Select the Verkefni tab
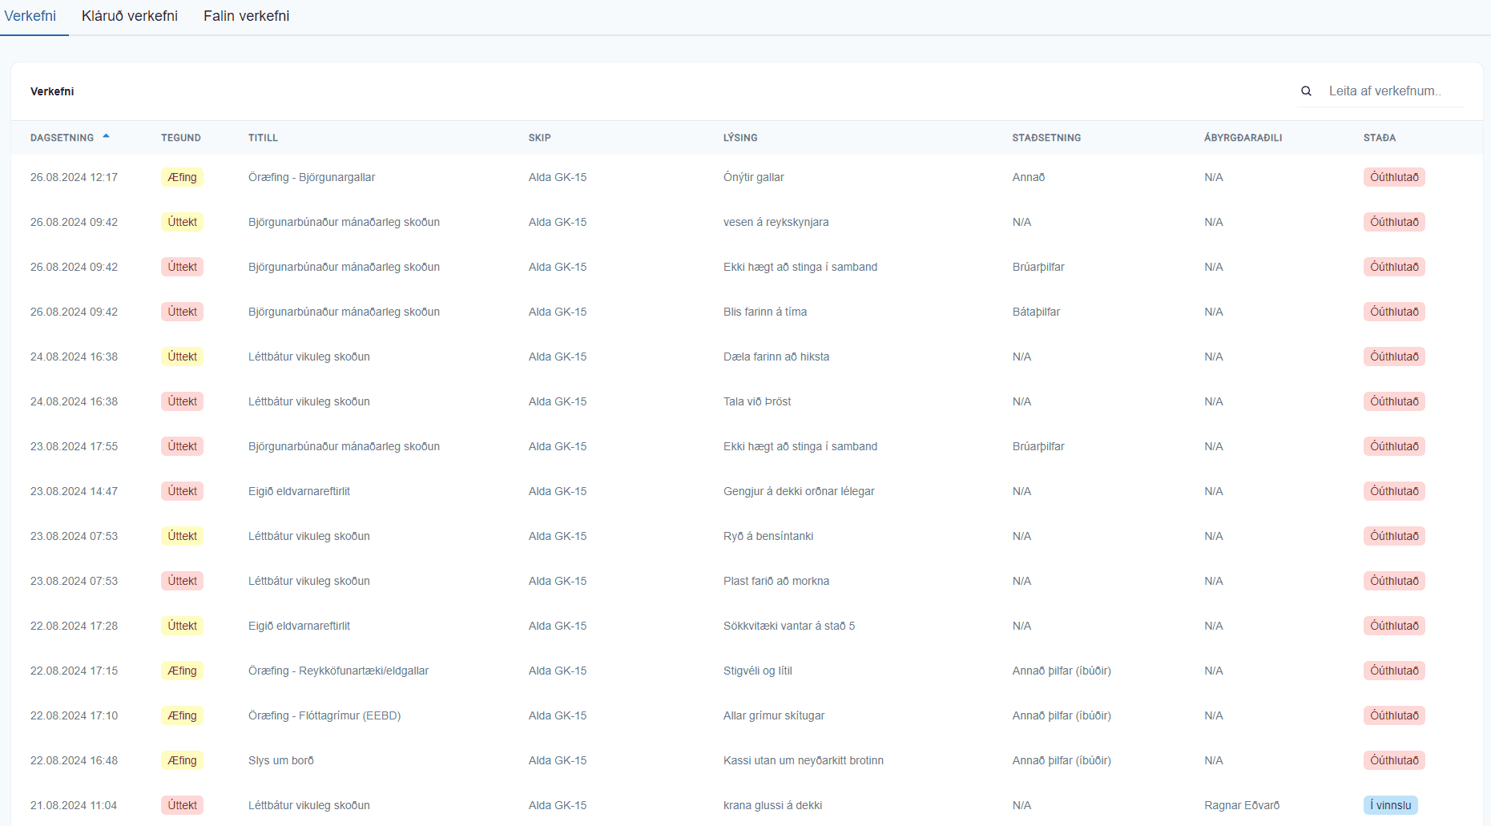This screenshot has width=1491, height=826. tap(30, 15)
